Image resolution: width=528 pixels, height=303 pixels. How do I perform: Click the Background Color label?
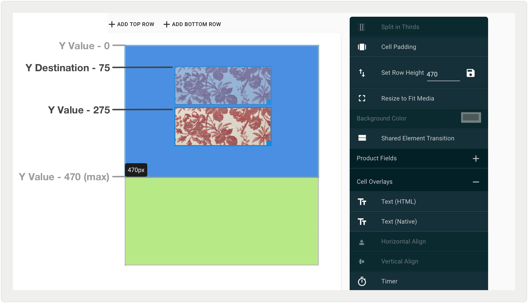(x=381, y=118)
